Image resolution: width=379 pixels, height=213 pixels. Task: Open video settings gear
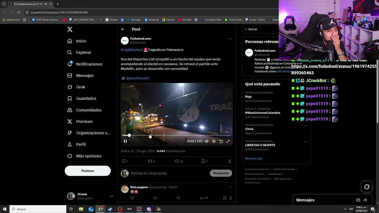214,141
